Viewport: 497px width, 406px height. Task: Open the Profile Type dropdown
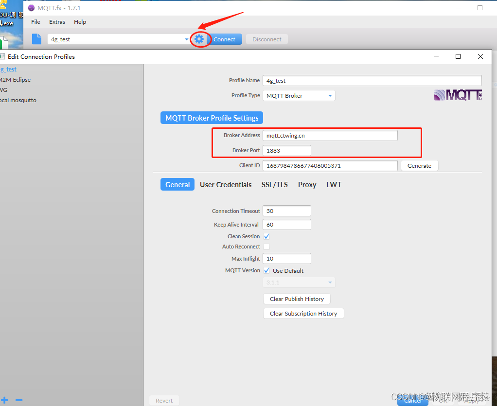(x=299, y=96)
